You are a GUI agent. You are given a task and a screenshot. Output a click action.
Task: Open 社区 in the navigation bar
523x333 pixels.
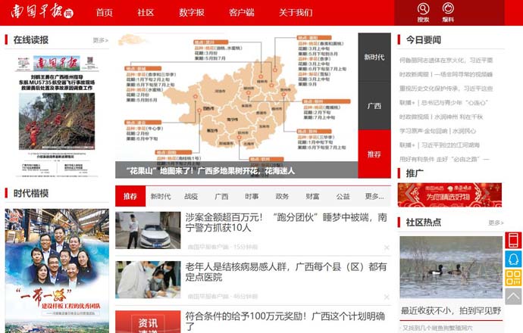(146, 13)
